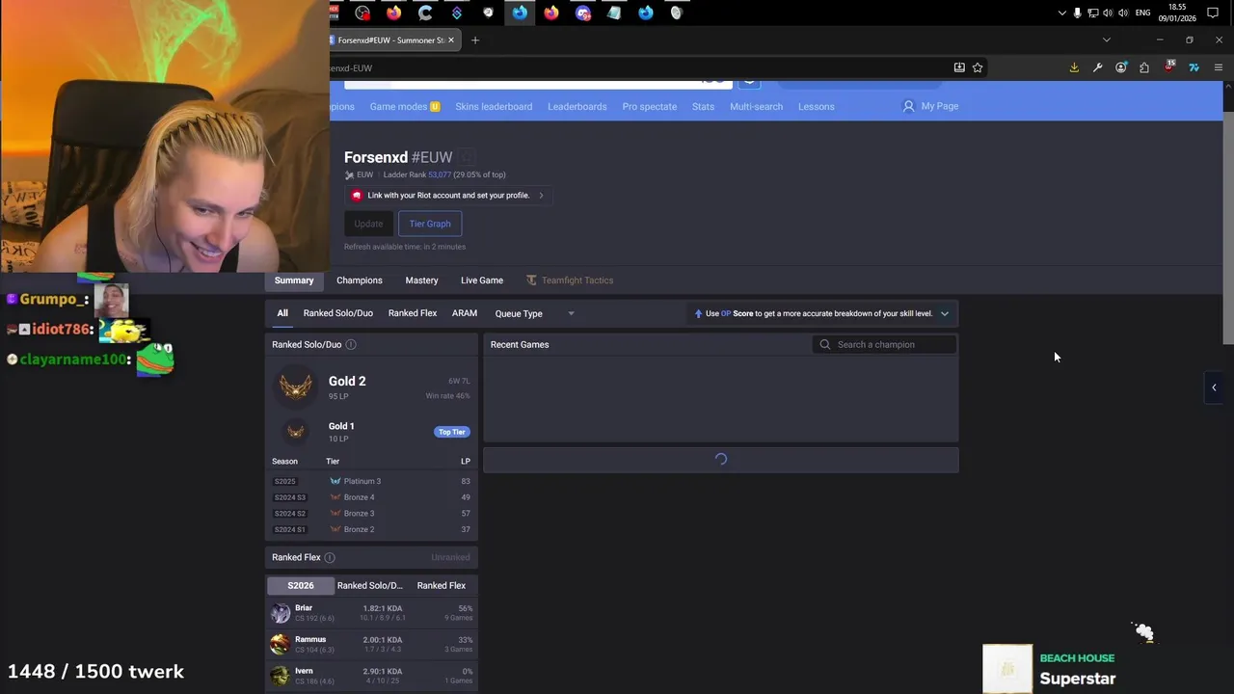This screenshot has width=1234, height=694.
Task: Click the Rammus champion portrait
Action: click(x=281, y=644)
